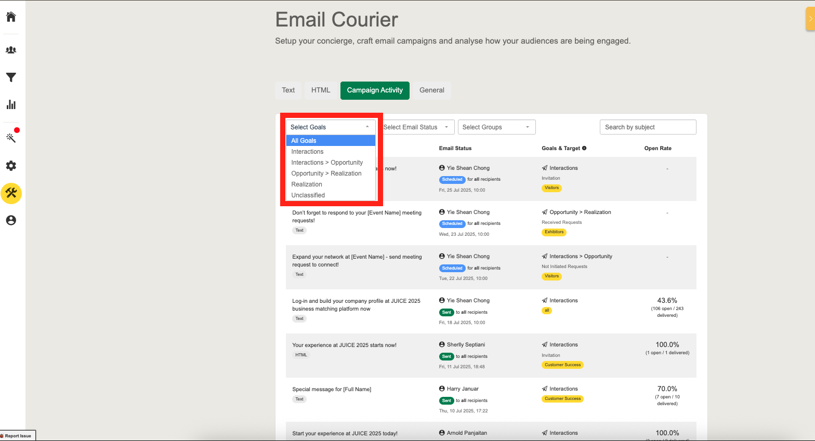Choose Unclassified in Goals dropdown list

click(331, 195)
